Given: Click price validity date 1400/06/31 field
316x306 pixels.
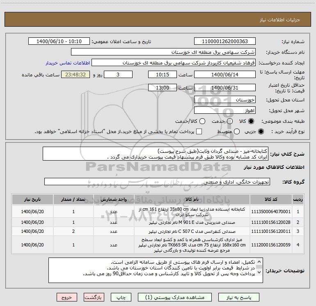Looking at the screenshot, I should (225, 88).
